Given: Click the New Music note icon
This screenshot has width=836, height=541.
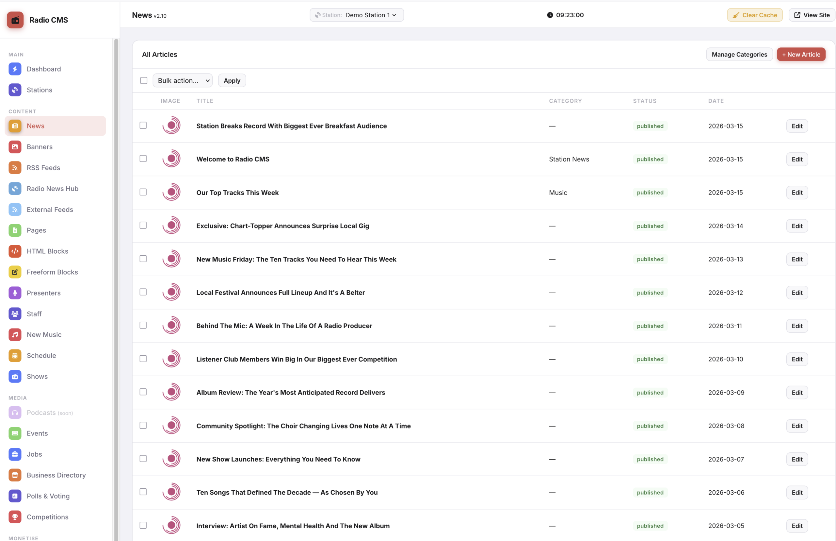Looking at the screenshot, I should click(x=15, y=334).
